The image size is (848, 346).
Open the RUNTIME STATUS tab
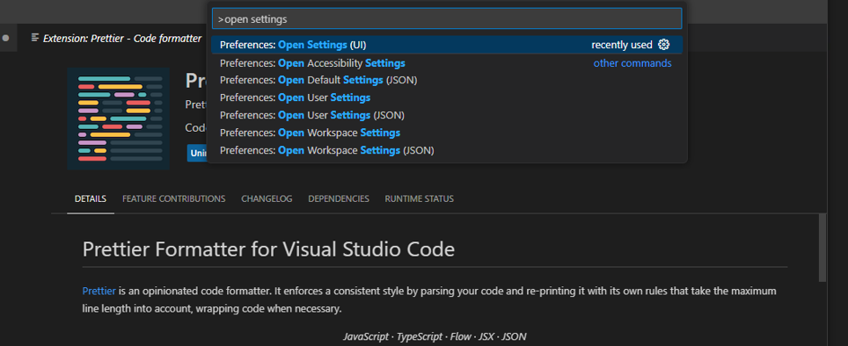[x=419, y=198]
